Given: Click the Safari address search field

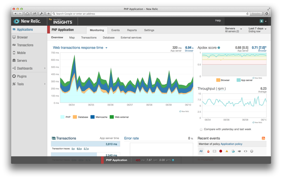Looking at the screenshot, I should [149, 14].
